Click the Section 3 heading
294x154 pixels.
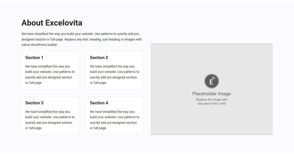pos(34,103)
